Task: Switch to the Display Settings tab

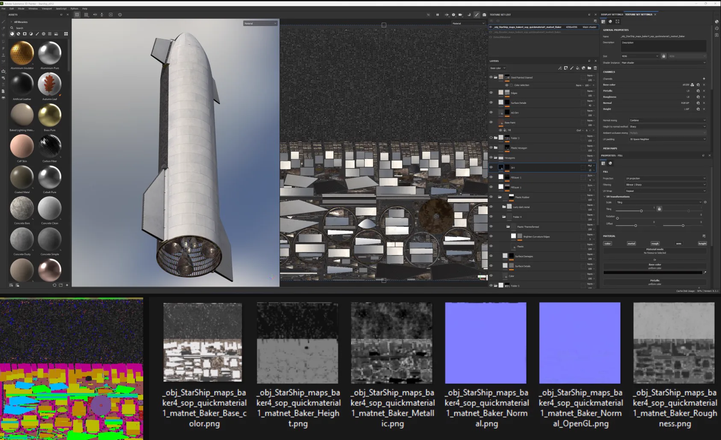Action: pos(612,15)
